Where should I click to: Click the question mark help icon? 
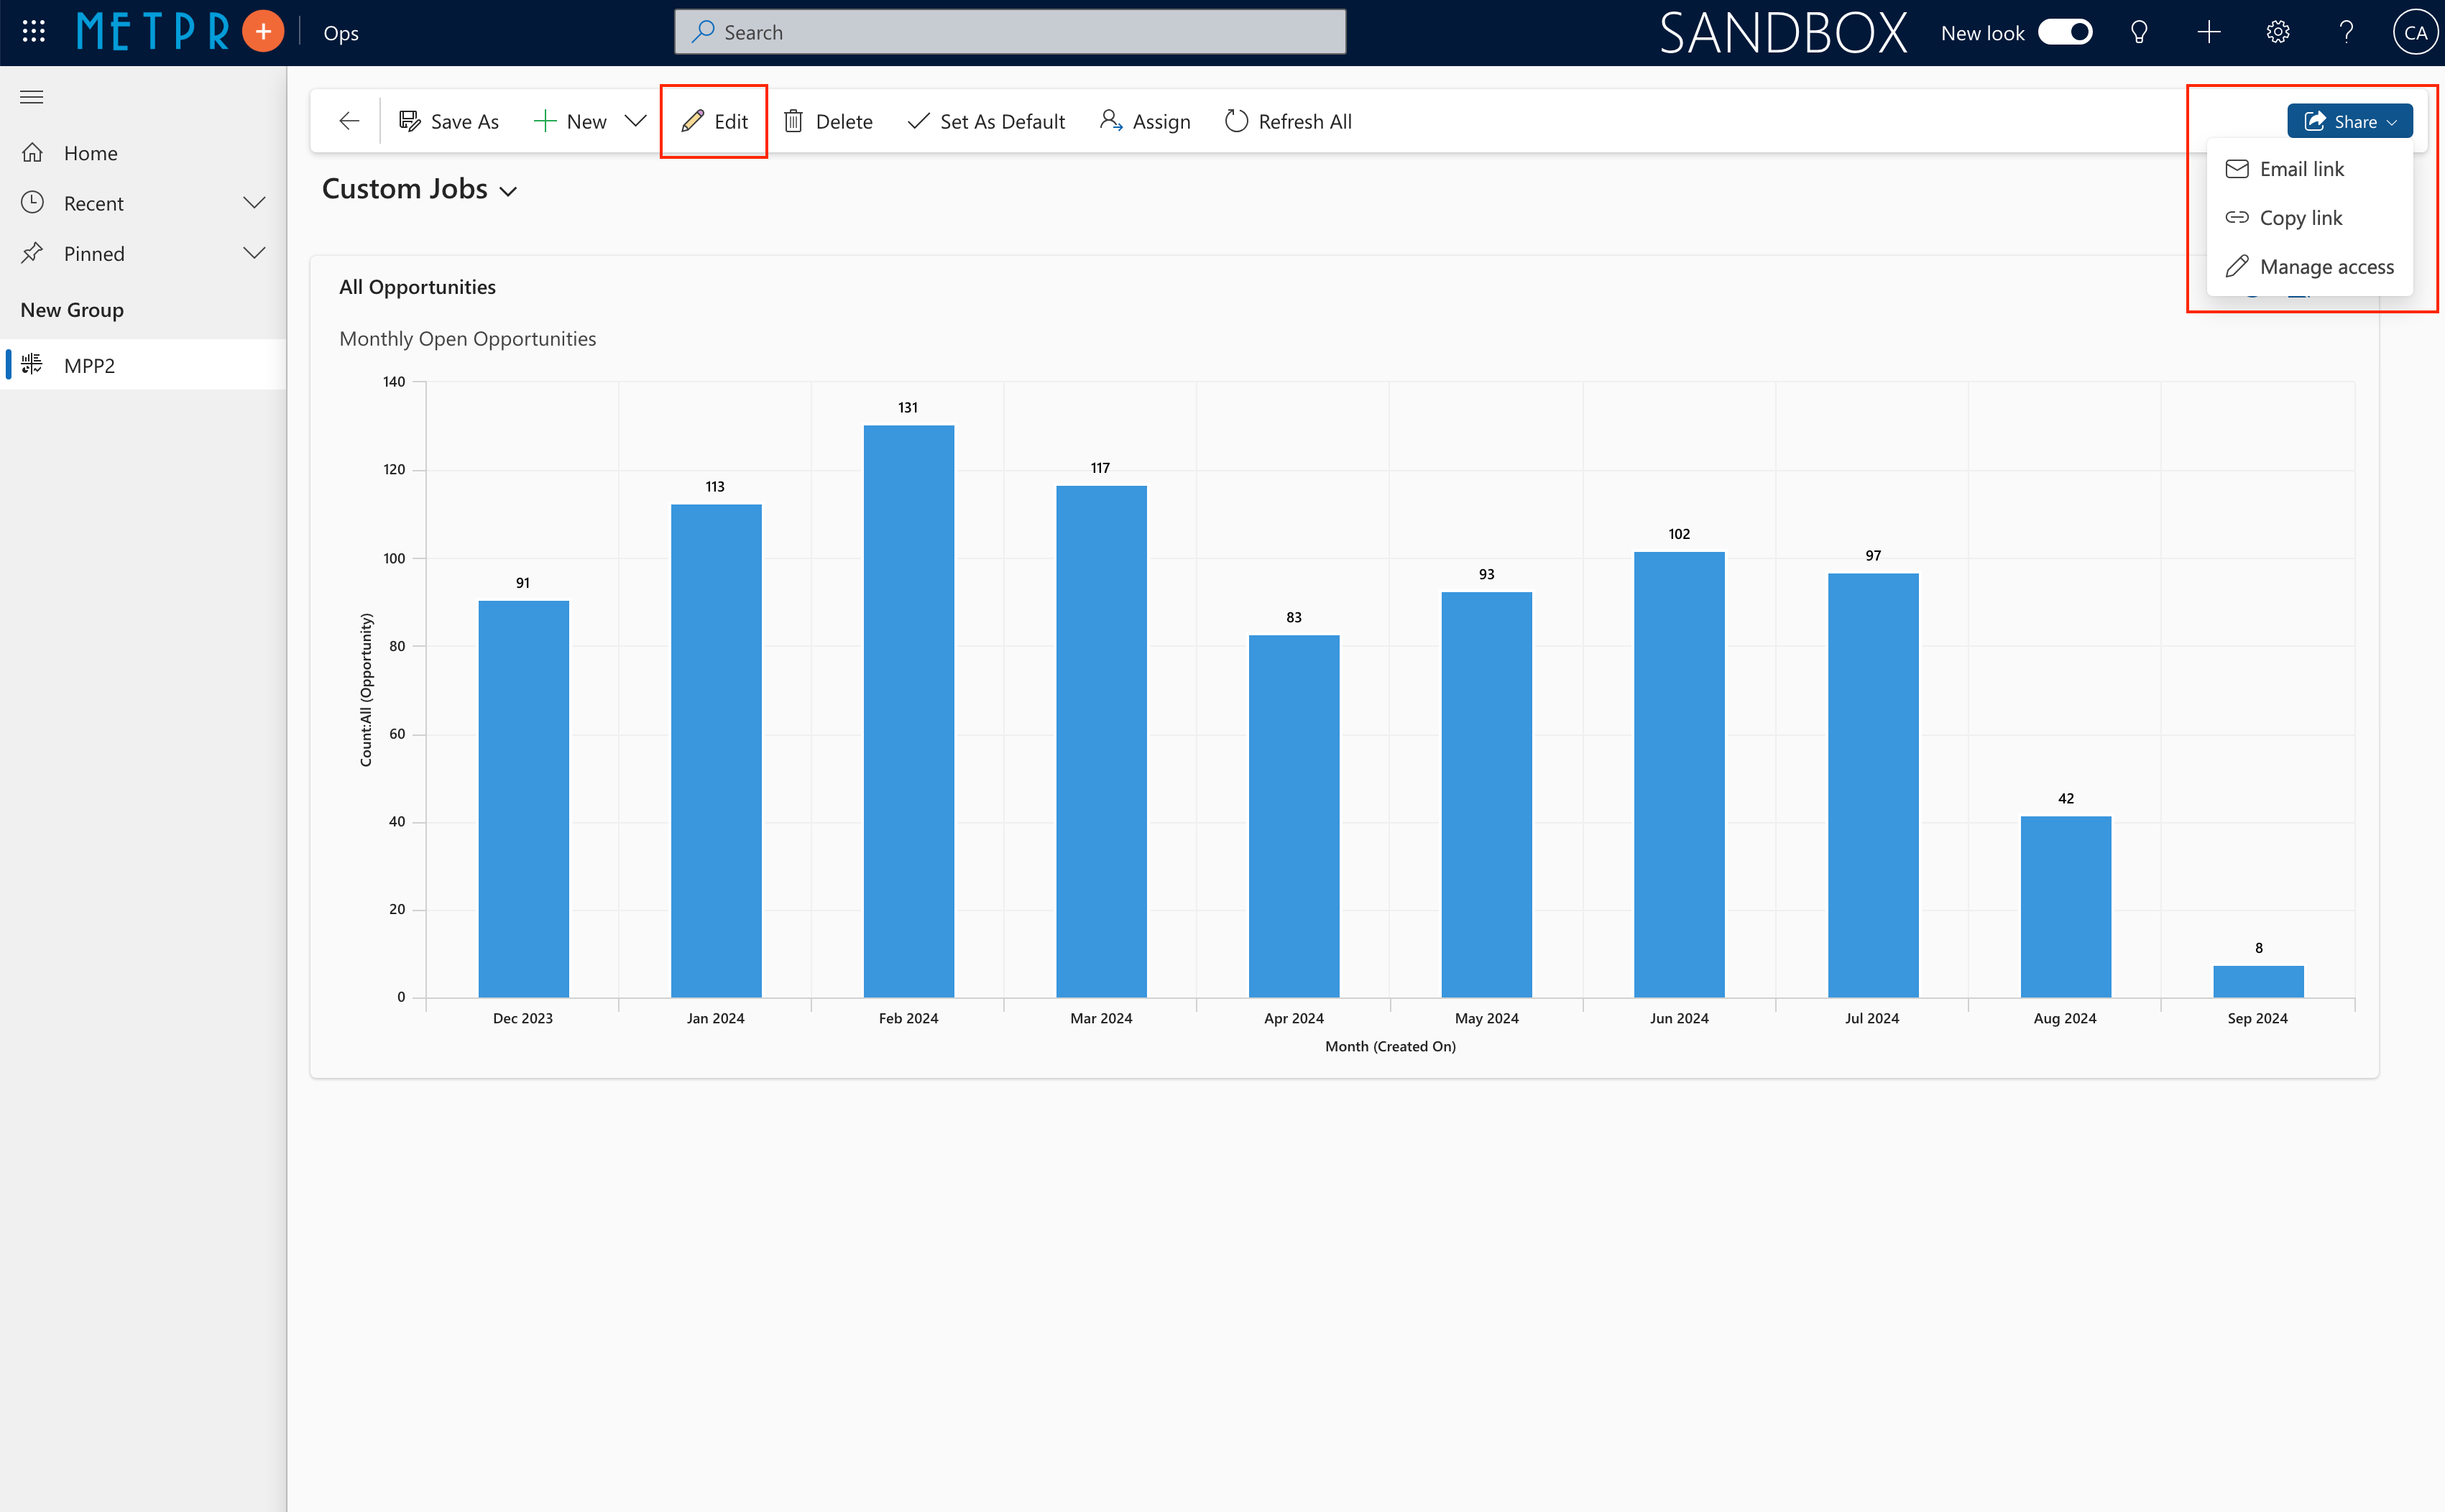(x=2346, y=32)
